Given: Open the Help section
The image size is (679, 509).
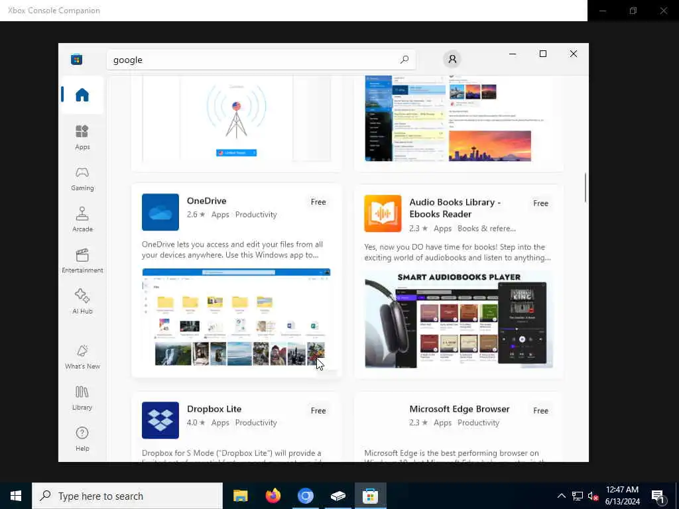Looking at the screenshot, I should 82,439.
